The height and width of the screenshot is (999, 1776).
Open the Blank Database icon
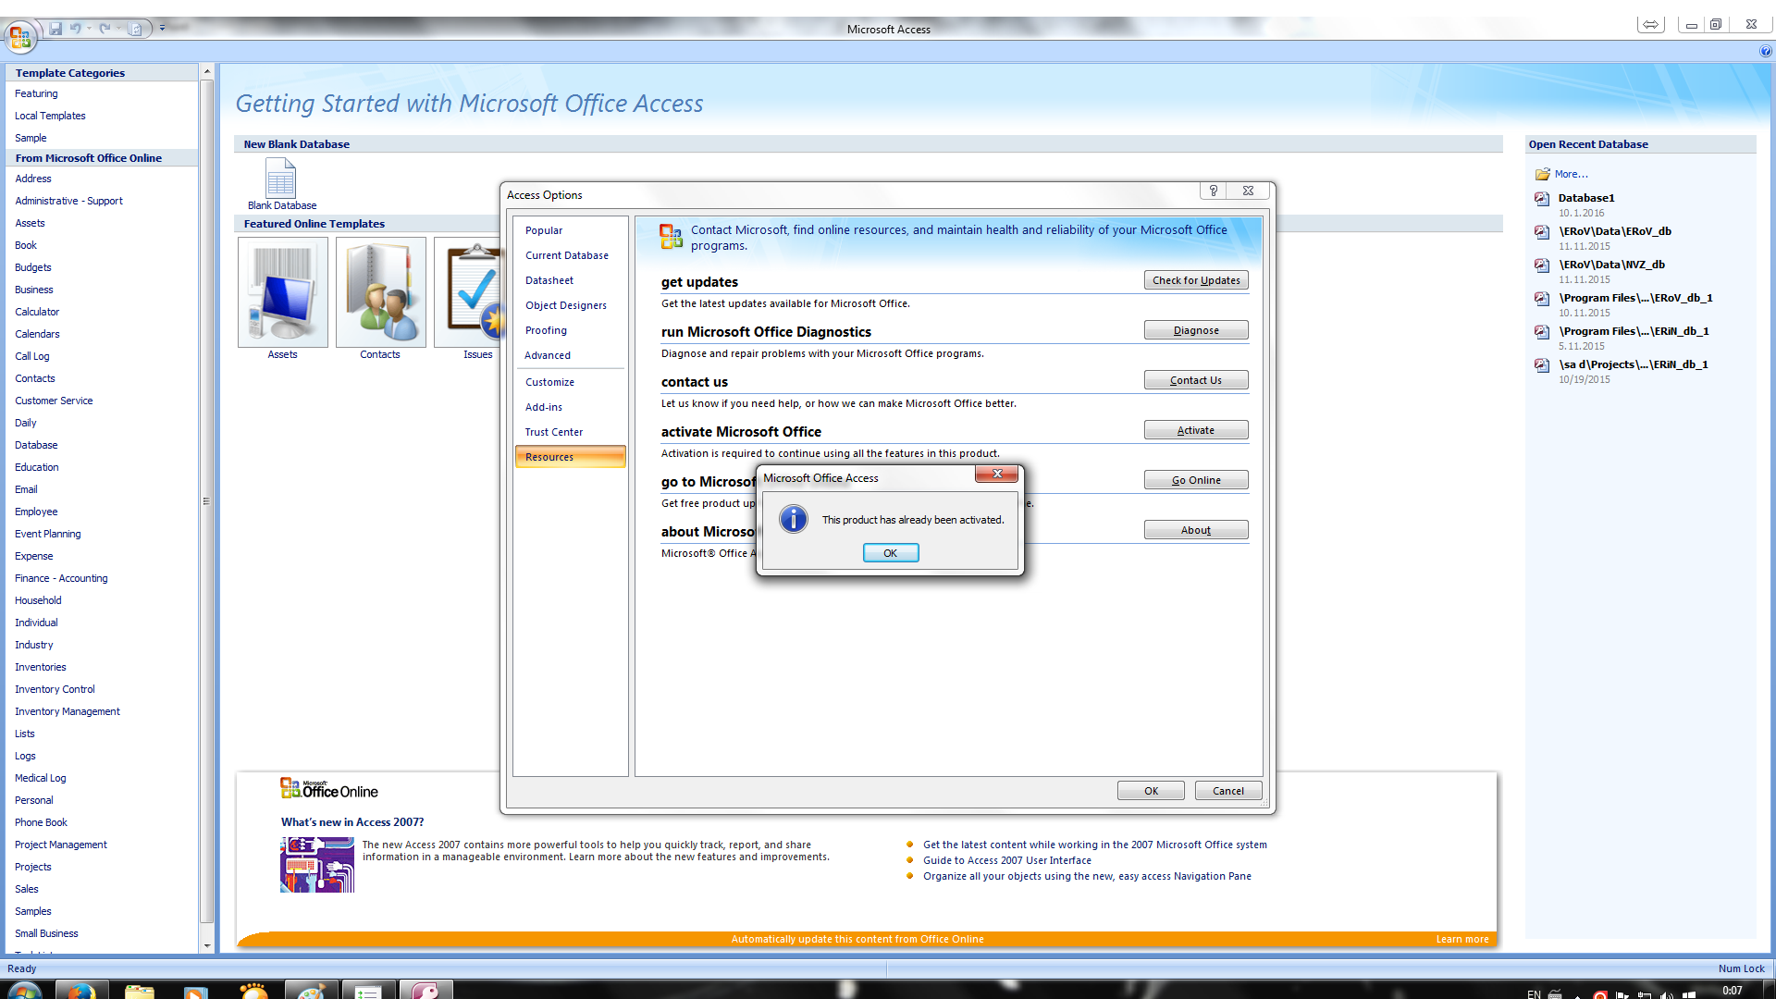click(281, 178)
